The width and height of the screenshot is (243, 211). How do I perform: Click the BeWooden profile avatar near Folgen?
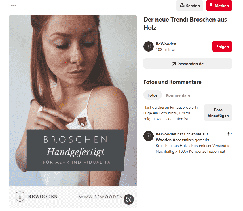149,46
